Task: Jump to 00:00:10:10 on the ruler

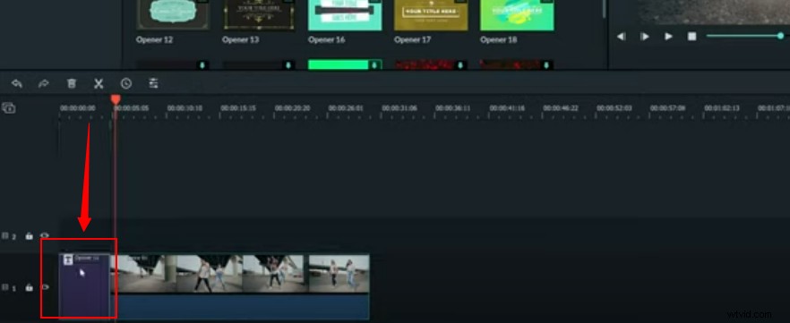Action: [185, 108]
